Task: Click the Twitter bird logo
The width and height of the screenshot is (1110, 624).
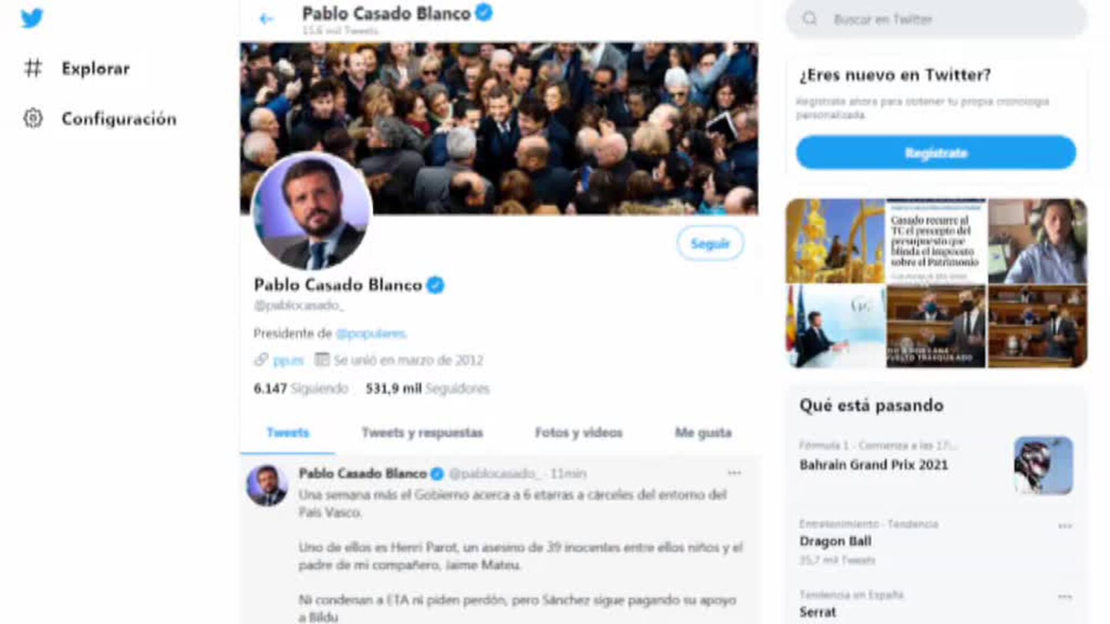Action: point(32,18)
